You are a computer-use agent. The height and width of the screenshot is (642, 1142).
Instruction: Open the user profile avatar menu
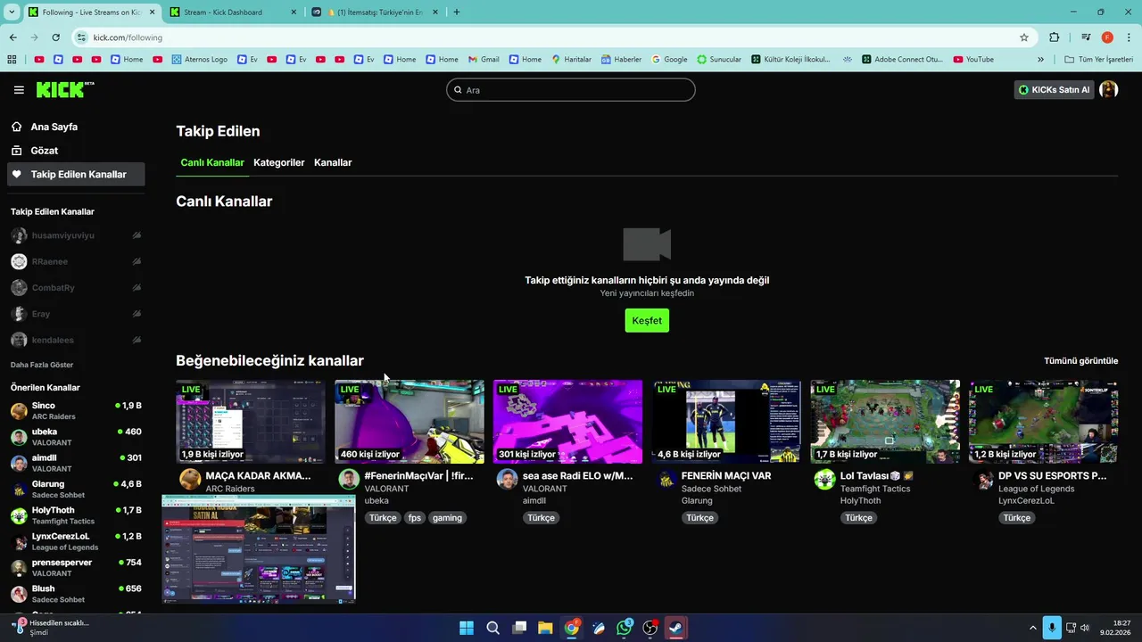(x=1109, y=89)
